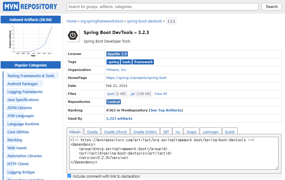Open Web Assets category
Screen dimensions: 285x180
click(x=17, y=148)
